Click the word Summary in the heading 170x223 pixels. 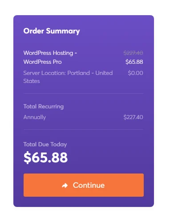63,31
